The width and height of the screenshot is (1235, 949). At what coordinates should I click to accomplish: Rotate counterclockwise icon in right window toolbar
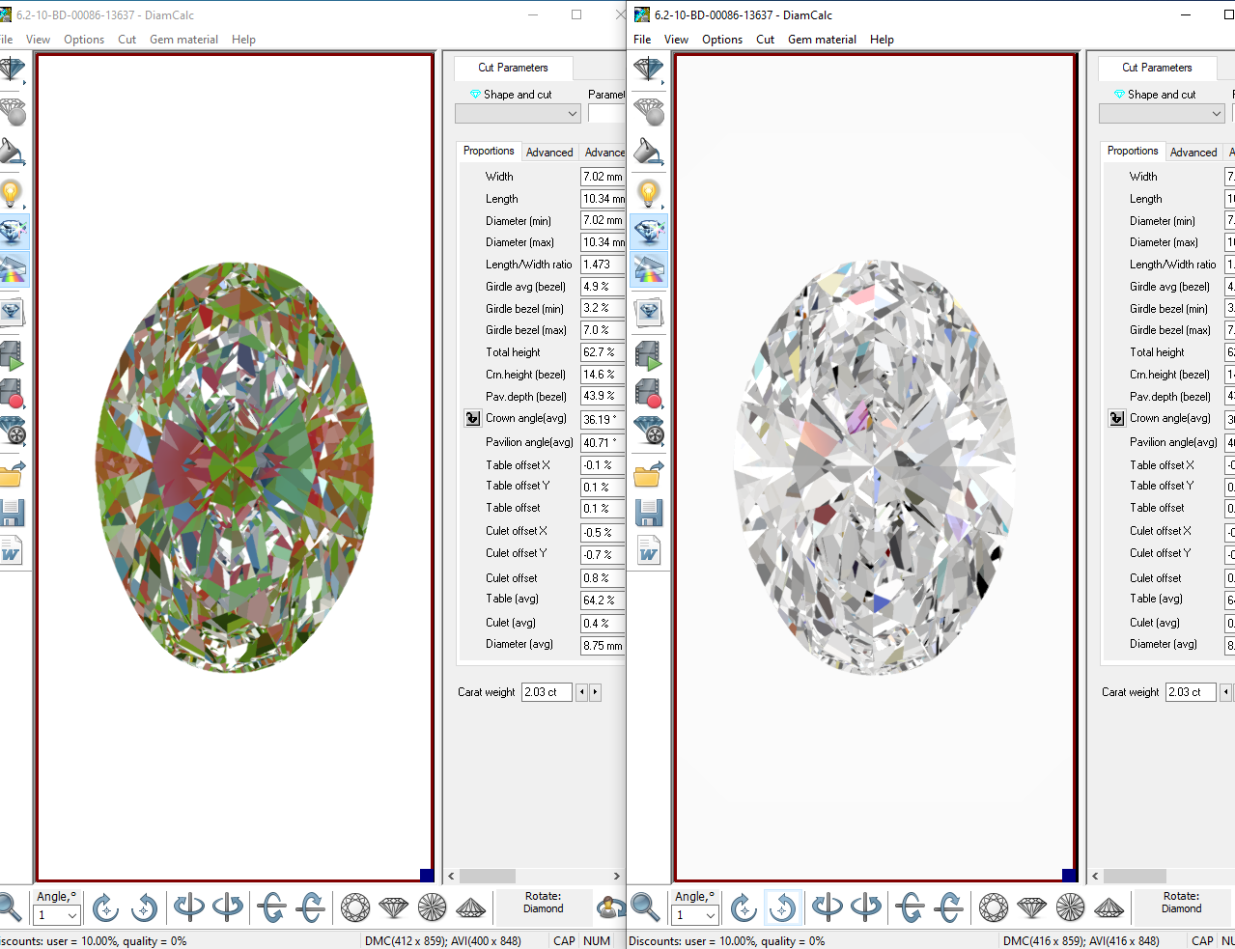tap(782, 907)
